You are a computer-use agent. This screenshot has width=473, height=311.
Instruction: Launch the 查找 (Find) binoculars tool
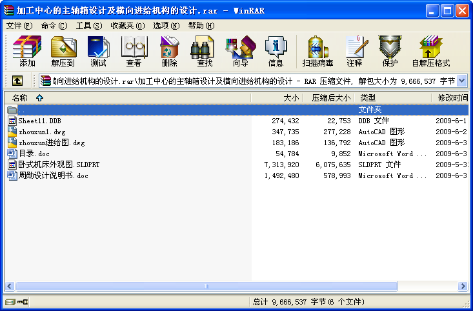[x=205, y=52]
